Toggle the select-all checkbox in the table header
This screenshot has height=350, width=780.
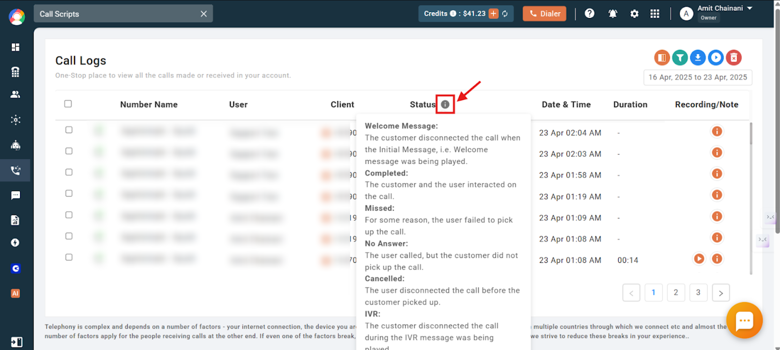[x=68, y=104]
